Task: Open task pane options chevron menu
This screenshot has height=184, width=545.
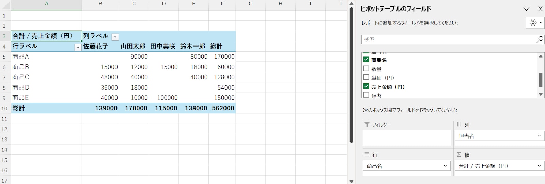Action: click(527, 9)
